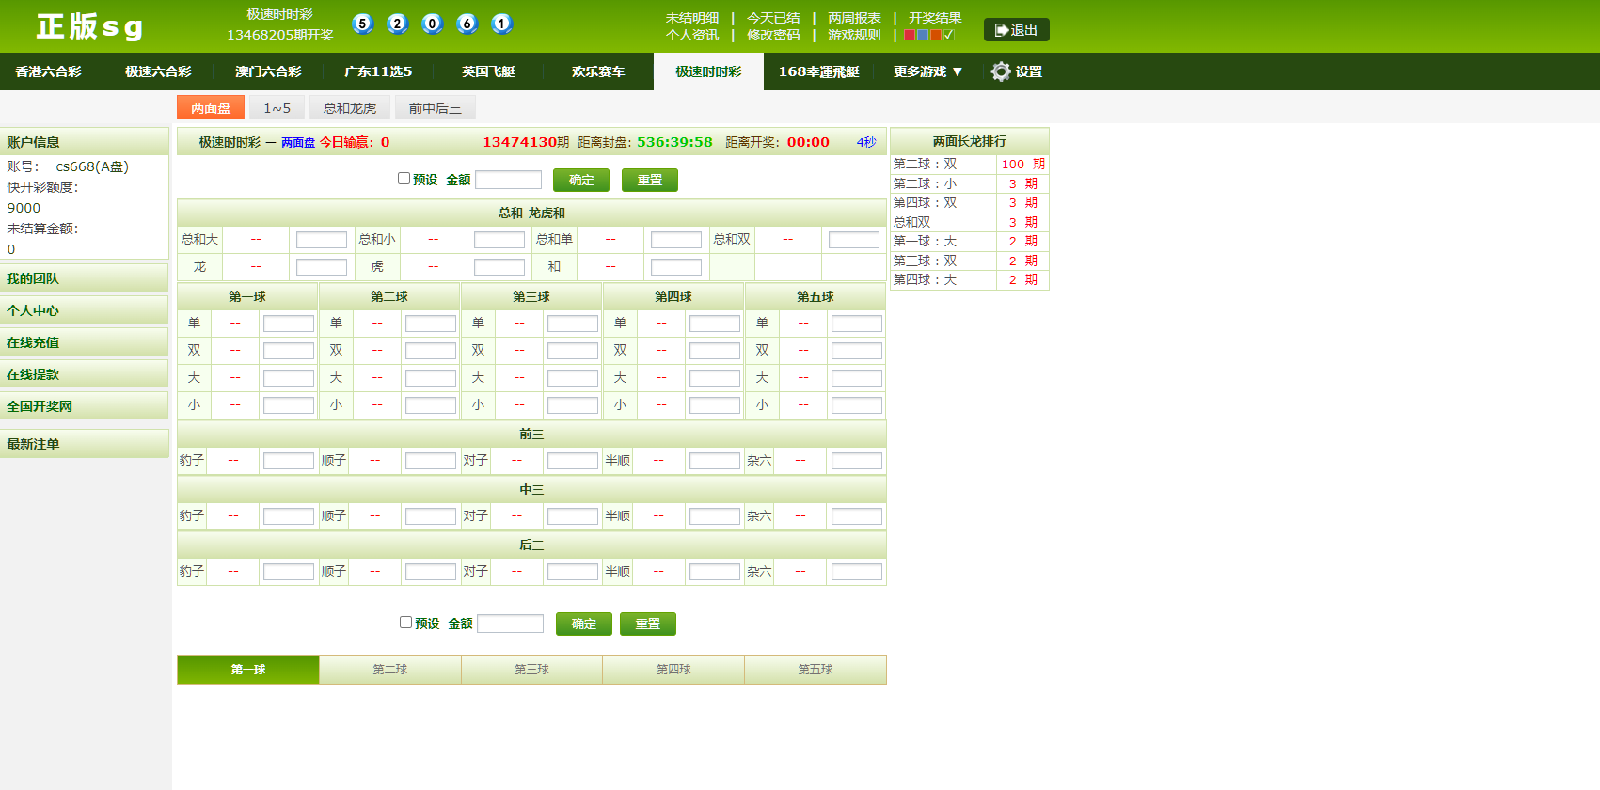Image resolution: width=1600 pixels, height=790 pixels.
Task: Click the lottery ball showing number 5
Action: coord(362,24)
